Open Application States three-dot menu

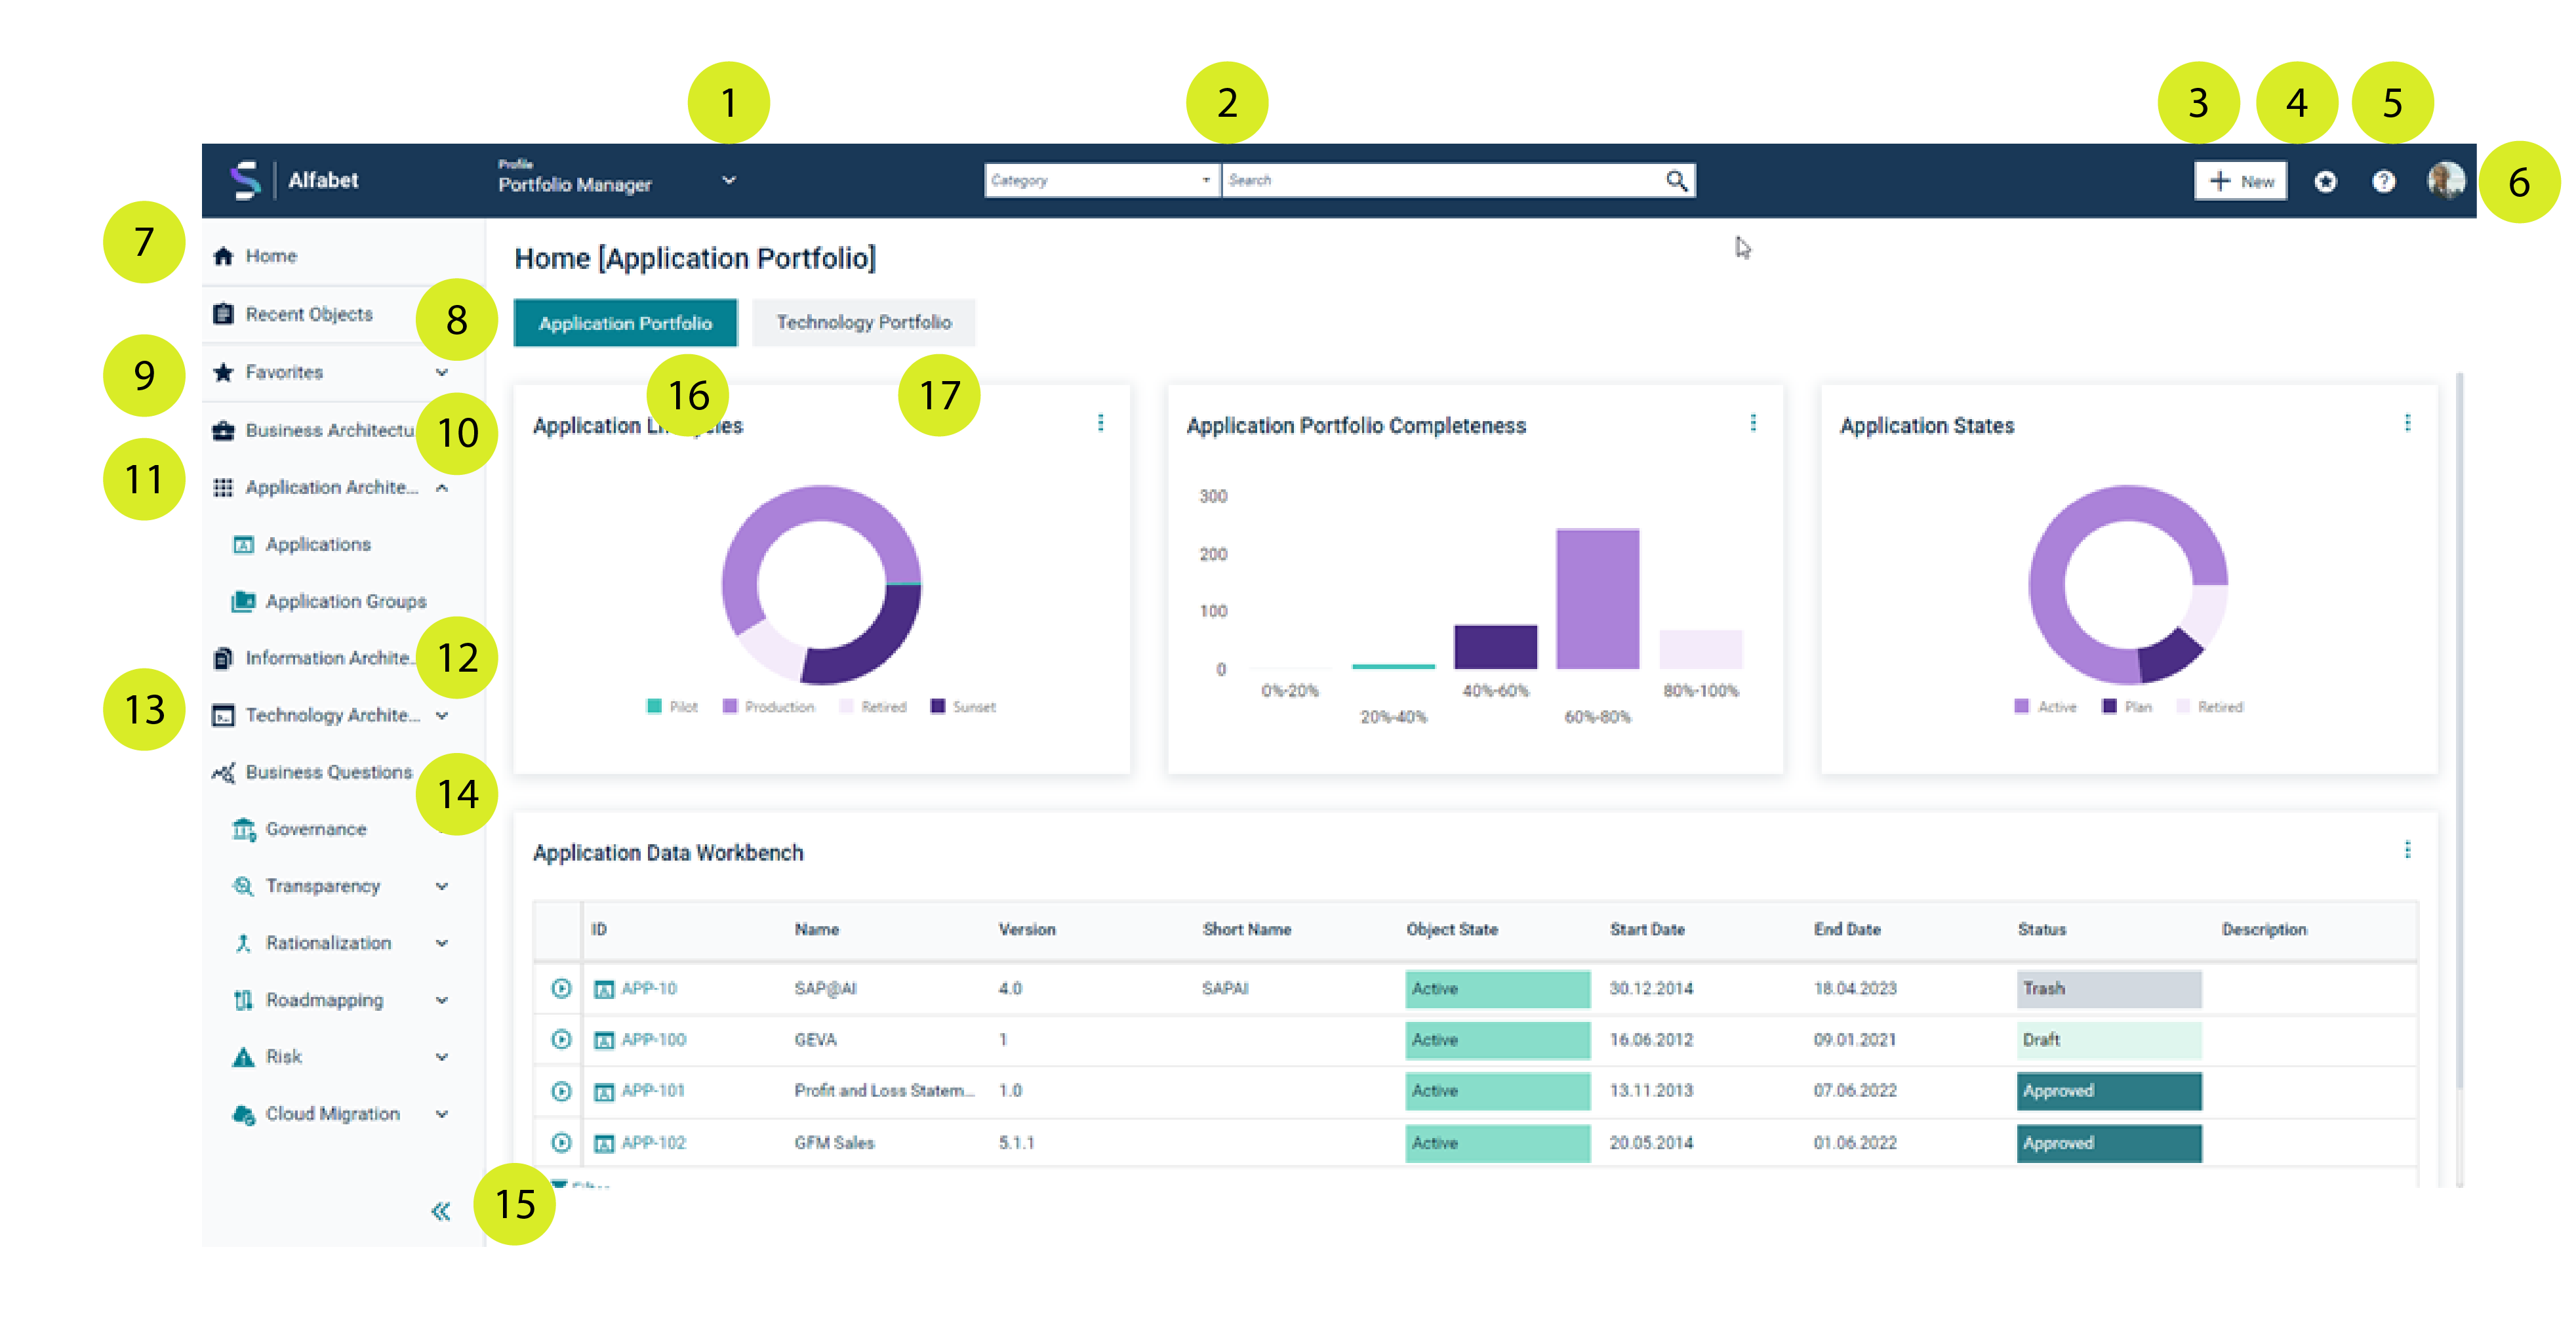pyautogui.click(x=2407, y=423)
